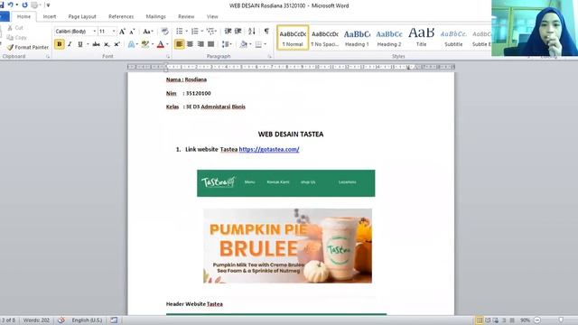Switch to the Insert tab

pos(50,16)
